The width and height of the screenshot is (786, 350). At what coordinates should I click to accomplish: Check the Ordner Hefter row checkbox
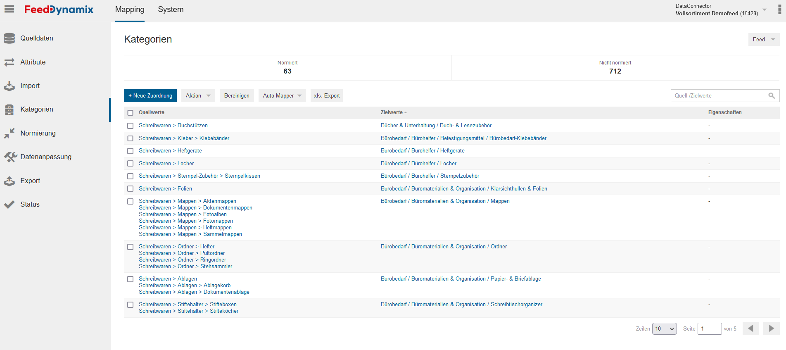[131, 247]
